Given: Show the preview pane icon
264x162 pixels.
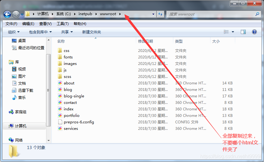Looking at the screenshot, I should (x=243, y=32).
